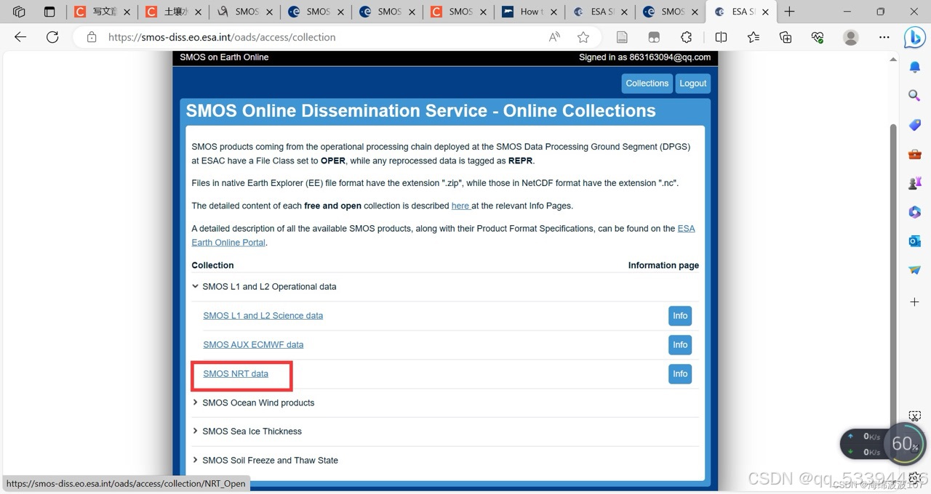The width and height of the screenshot is (931, 494).
Task: Open Bing Copilot chat
Action: coord(914,37)
